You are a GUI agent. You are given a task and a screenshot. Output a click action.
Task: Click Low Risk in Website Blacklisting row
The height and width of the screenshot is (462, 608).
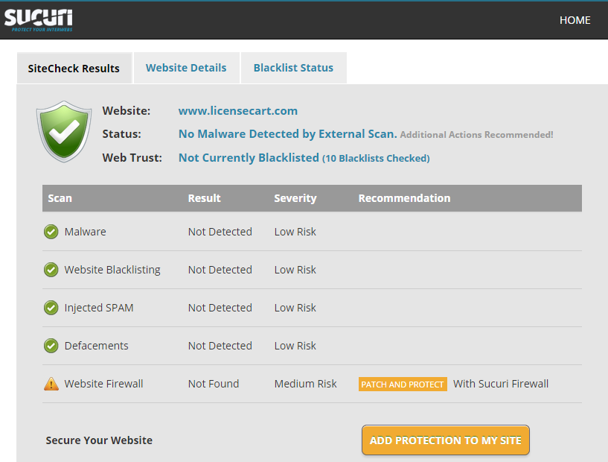click(295, 270)
